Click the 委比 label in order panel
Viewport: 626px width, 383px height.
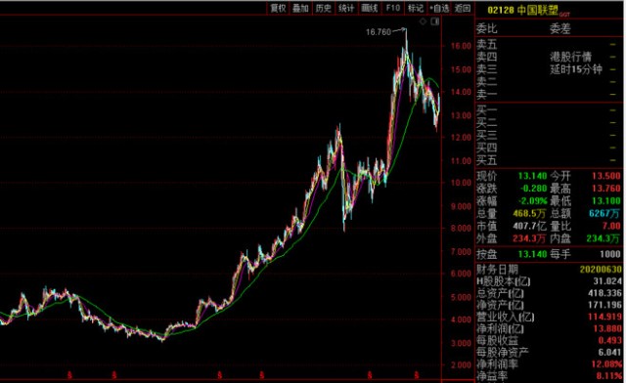click(x=487, y=28)
